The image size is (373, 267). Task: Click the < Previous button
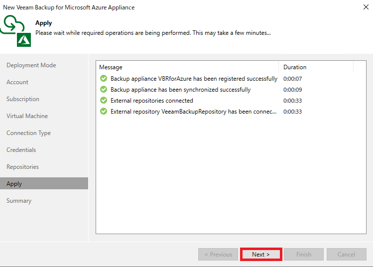pyautogui.click(x=218, y=255)
